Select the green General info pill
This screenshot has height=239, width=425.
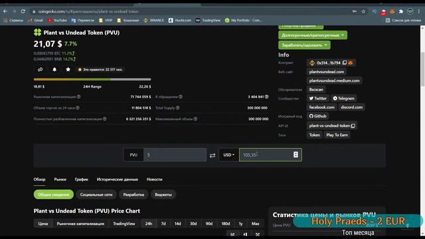coord(54,195)
